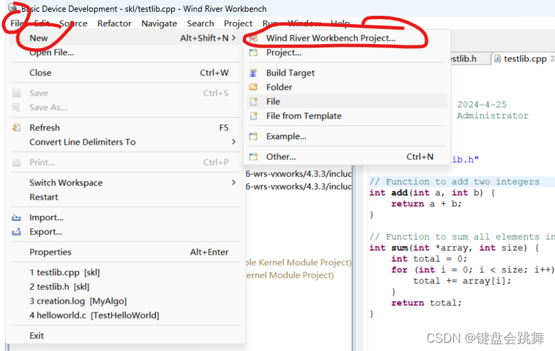Click the Save disk icon
Image resolution: width=555 pixels, height=351 pixels.
(17, 93)
